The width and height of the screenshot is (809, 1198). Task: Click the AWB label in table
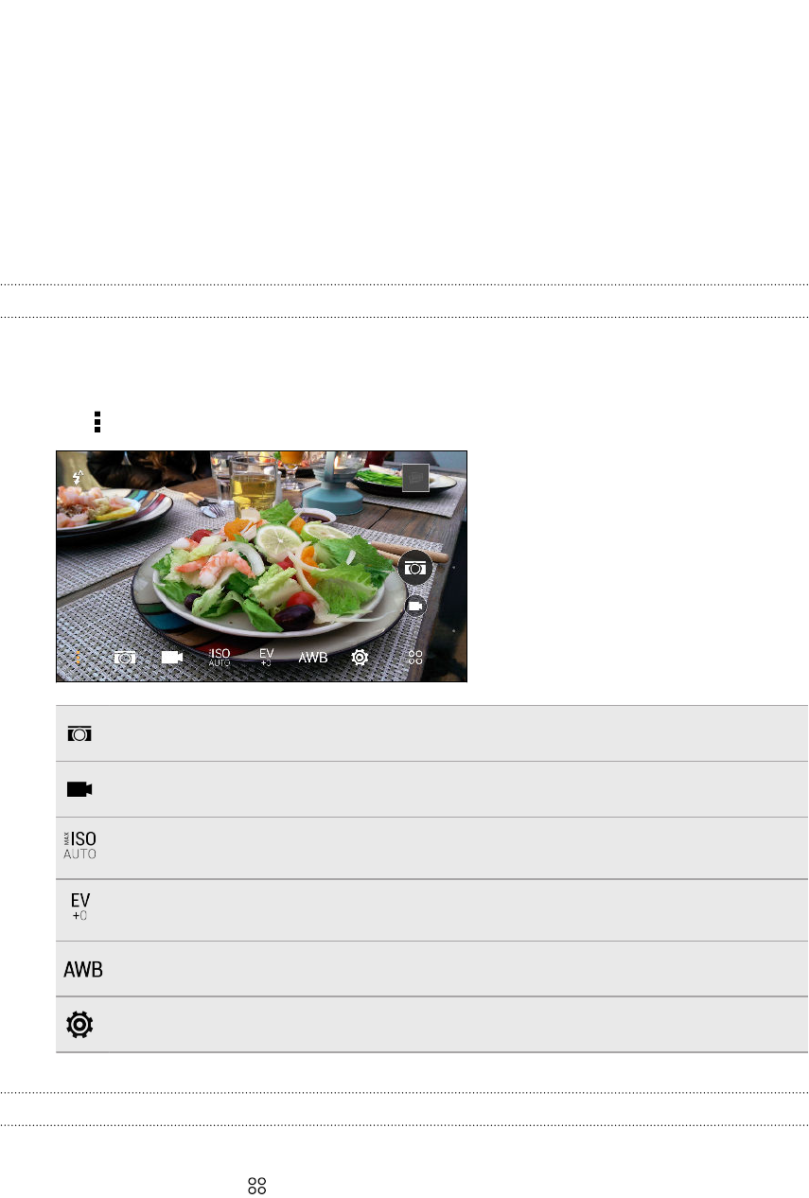pyautogui.click(x=83, y=970)
